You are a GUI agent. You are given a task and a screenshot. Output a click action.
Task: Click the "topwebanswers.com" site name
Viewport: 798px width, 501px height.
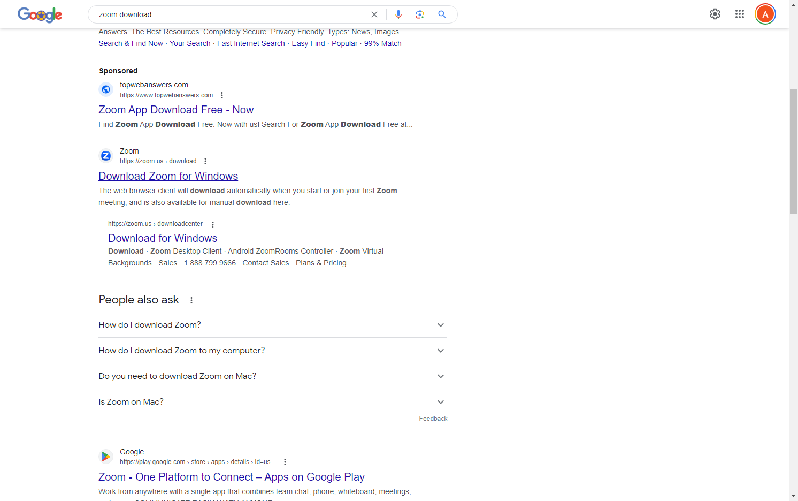click(154, 85)
